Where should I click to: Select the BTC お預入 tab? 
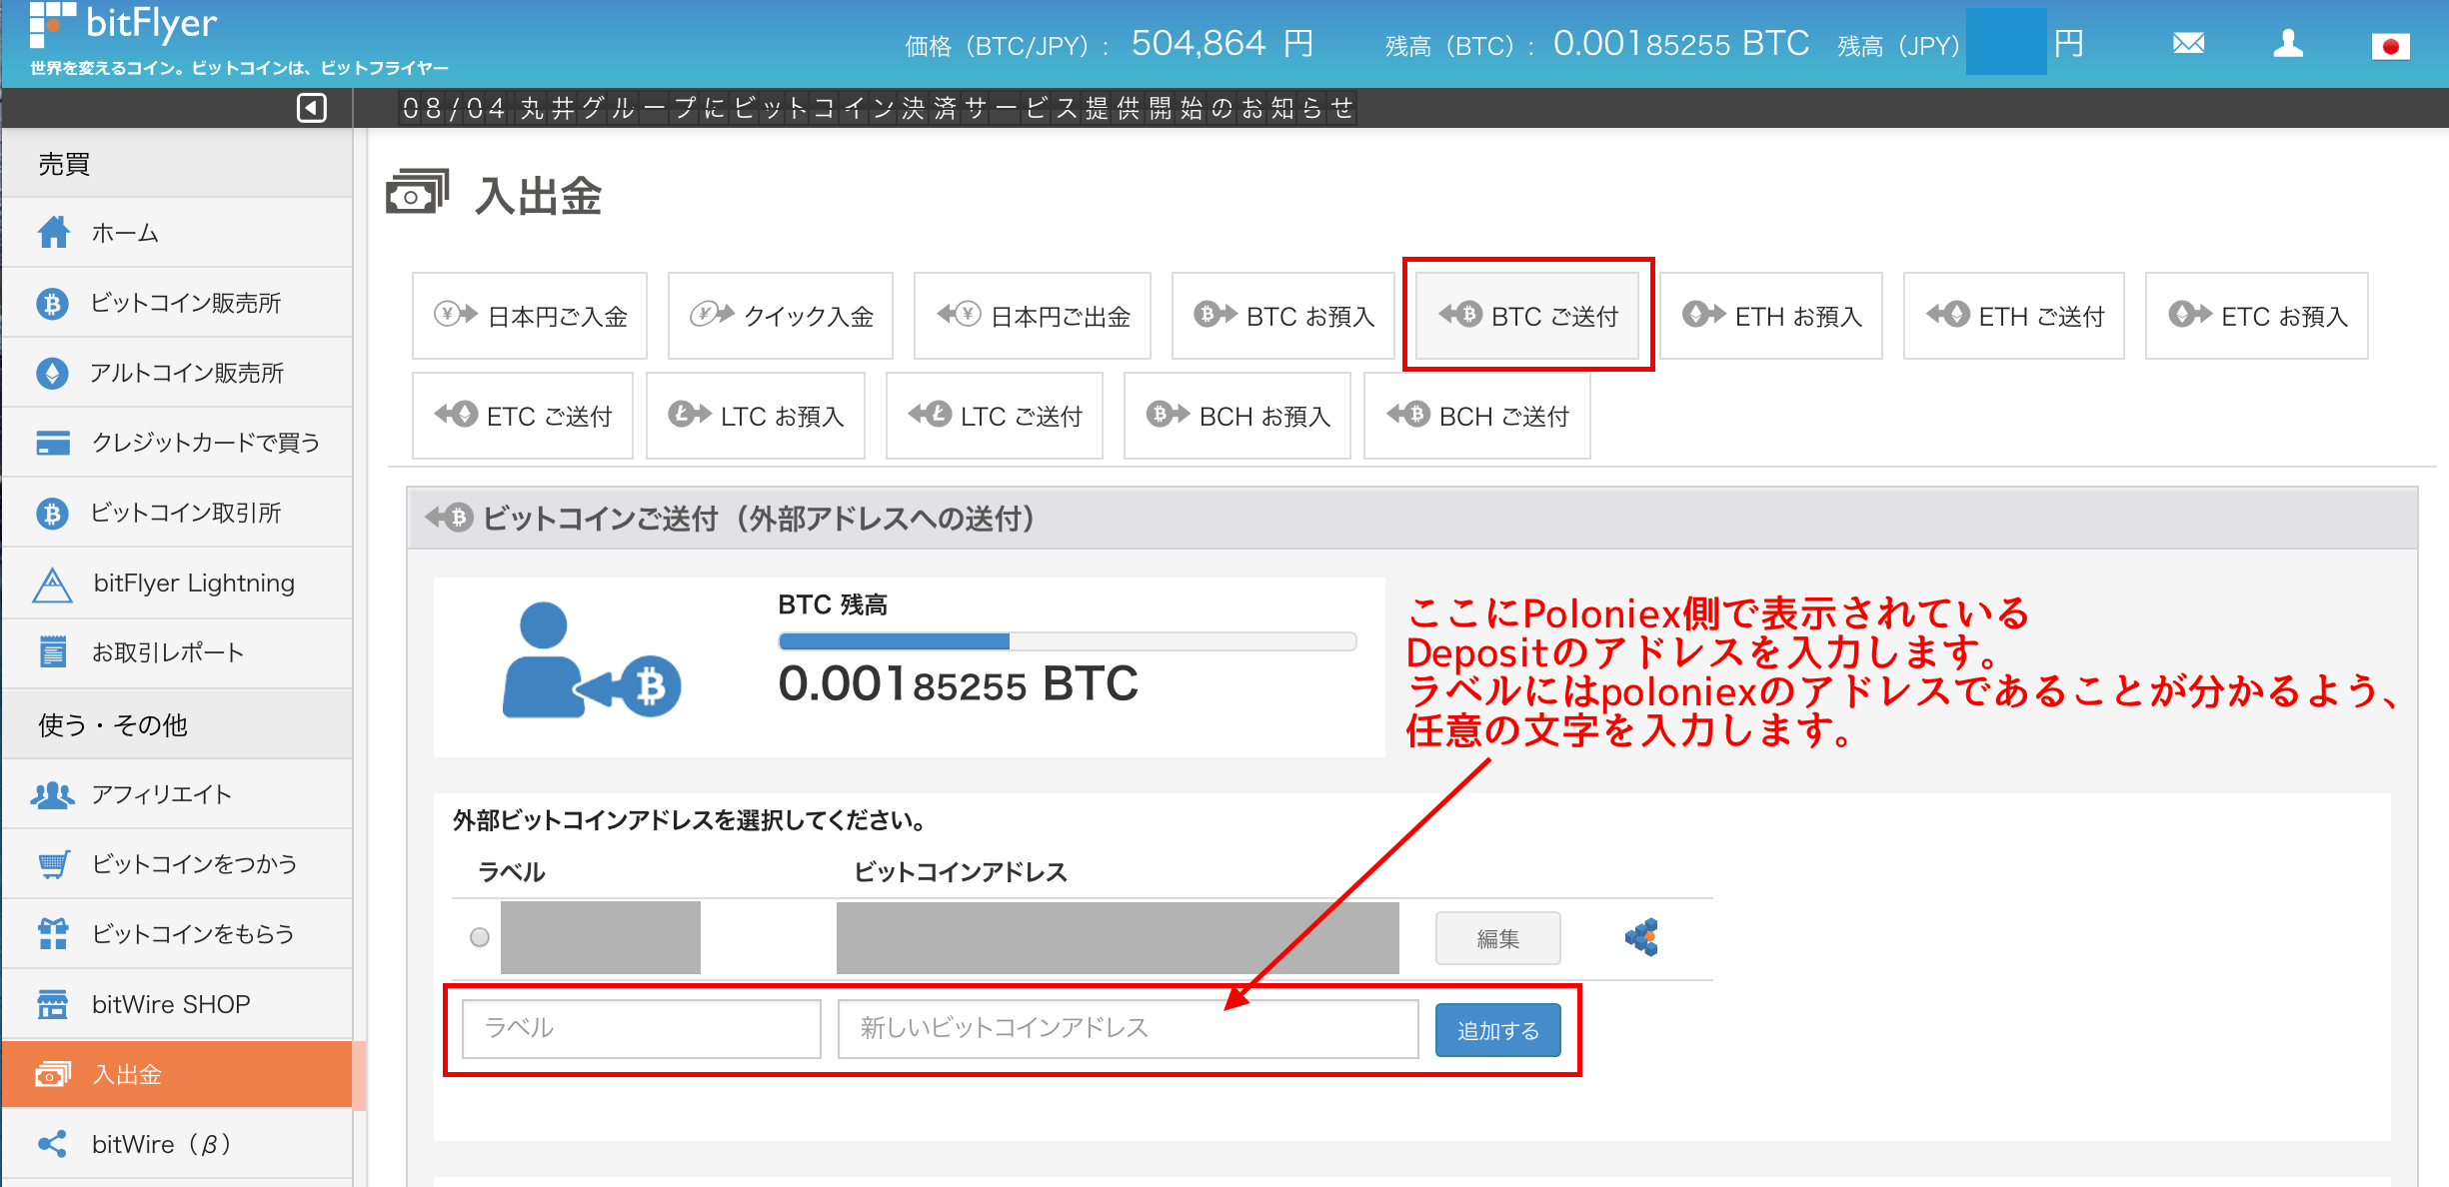tap(1283, 316)
